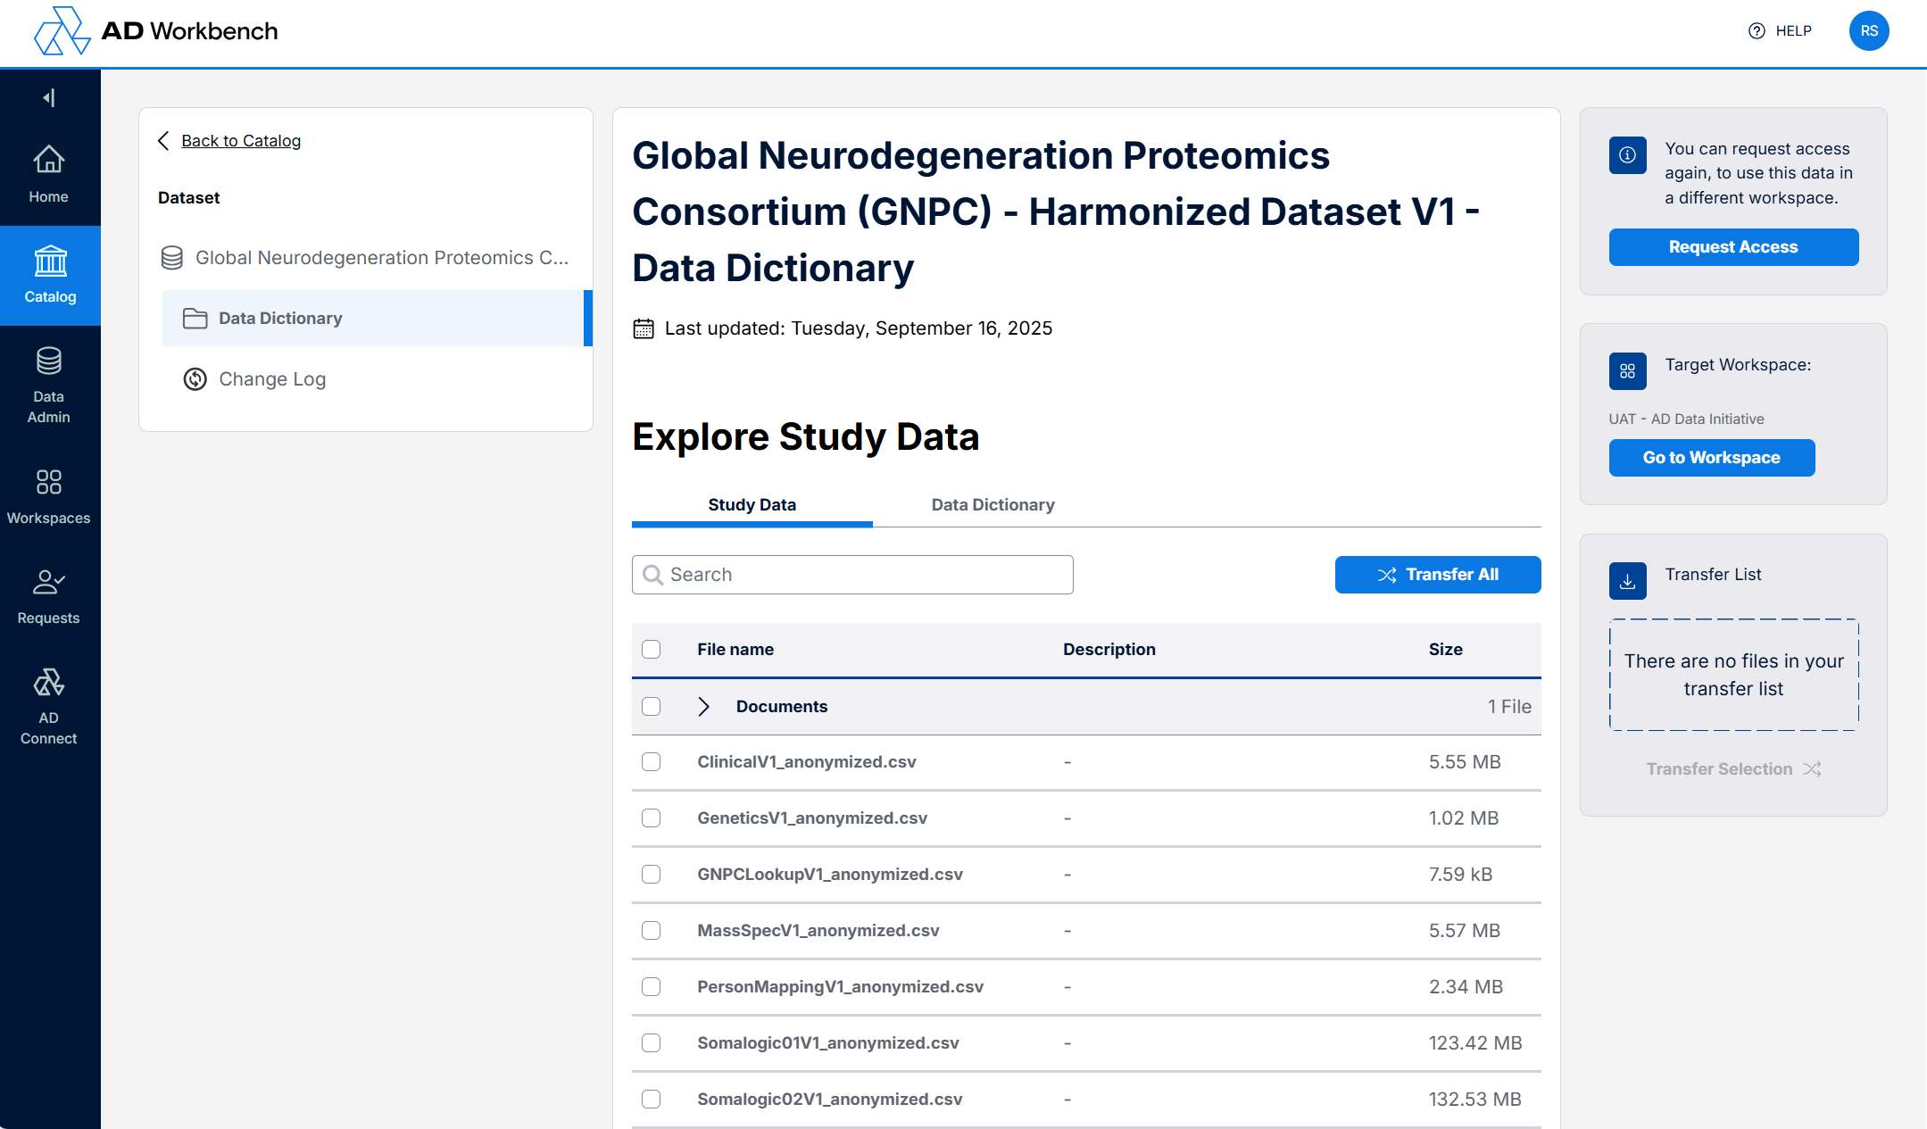Image resolution: width=1927 pixels, height=1129 pixels.
Task: Click the file Search input field
Action: pyautogui.click(x=852, y=575)
